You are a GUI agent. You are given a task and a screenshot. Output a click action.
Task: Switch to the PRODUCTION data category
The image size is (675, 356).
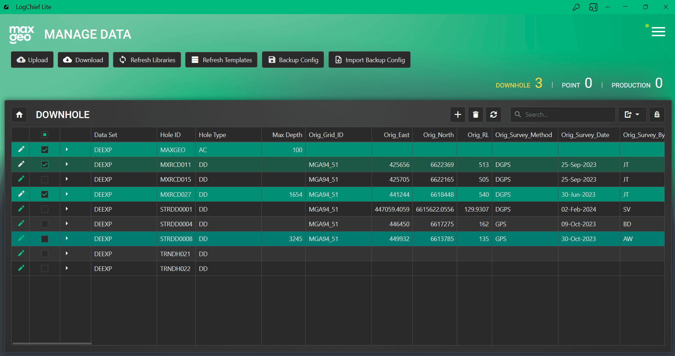pos(637,84)
